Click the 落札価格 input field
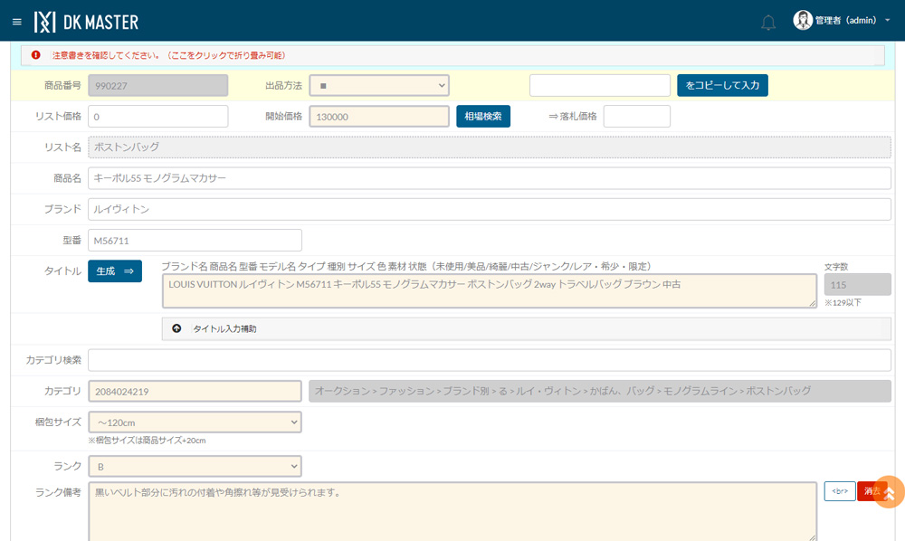This screenshot has height=541, width=905. click(636, 117)
